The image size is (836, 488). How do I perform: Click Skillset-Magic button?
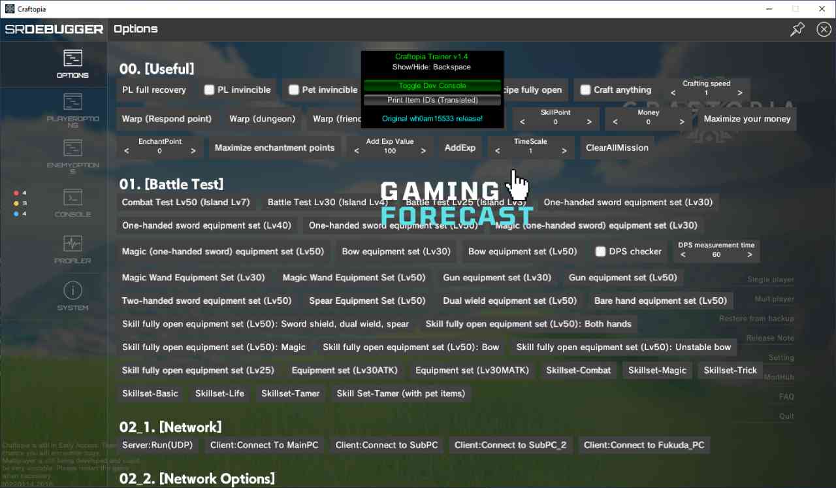pos(658,370)
